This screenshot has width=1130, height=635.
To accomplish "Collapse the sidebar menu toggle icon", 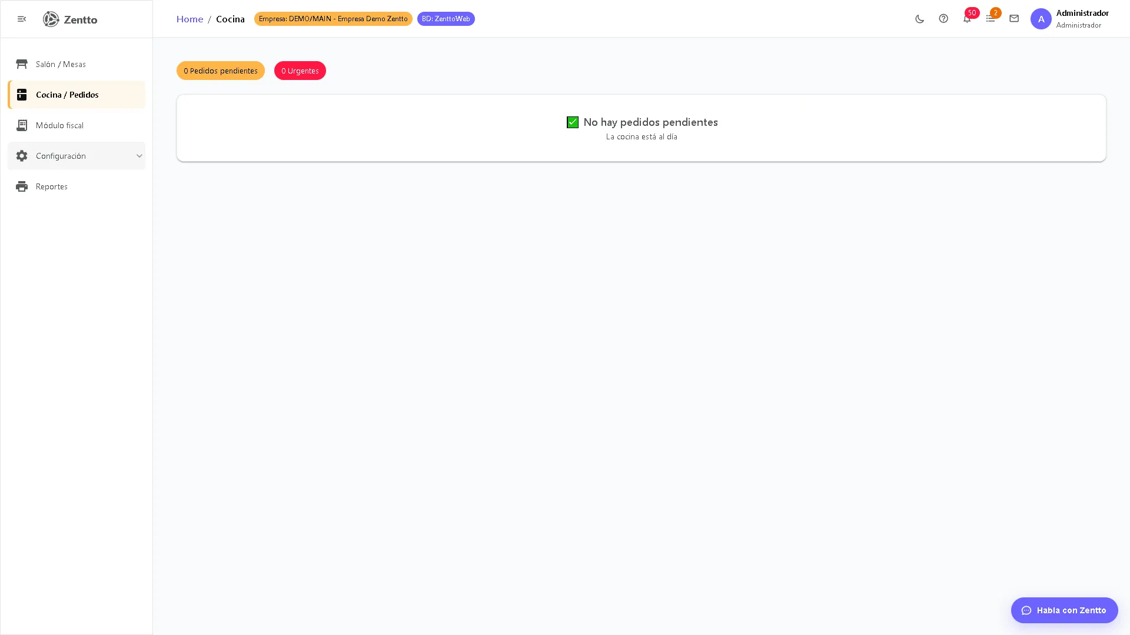I will click(22, 19).
